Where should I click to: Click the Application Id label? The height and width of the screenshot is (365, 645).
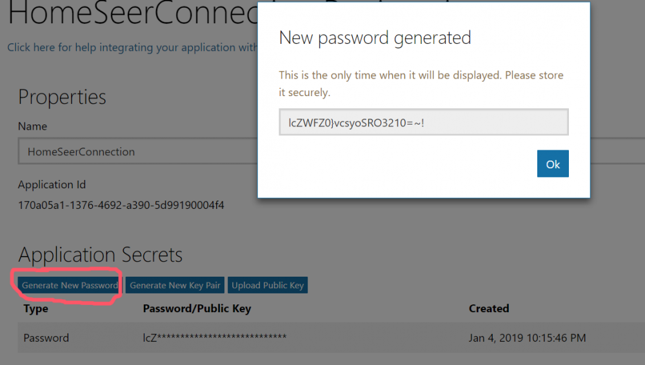tap(52, 184)
